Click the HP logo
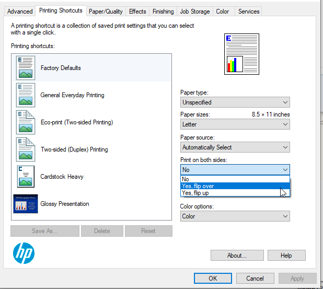Screen dimensions: 323x289 click(24, 253)
